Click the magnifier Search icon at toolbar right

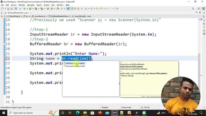(x=193, y=9)
